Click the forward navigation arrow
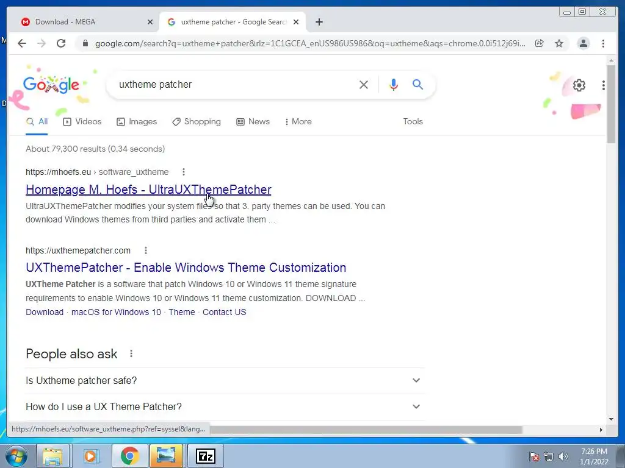Viewport: 625px width, 468px height. click(42, 43)
